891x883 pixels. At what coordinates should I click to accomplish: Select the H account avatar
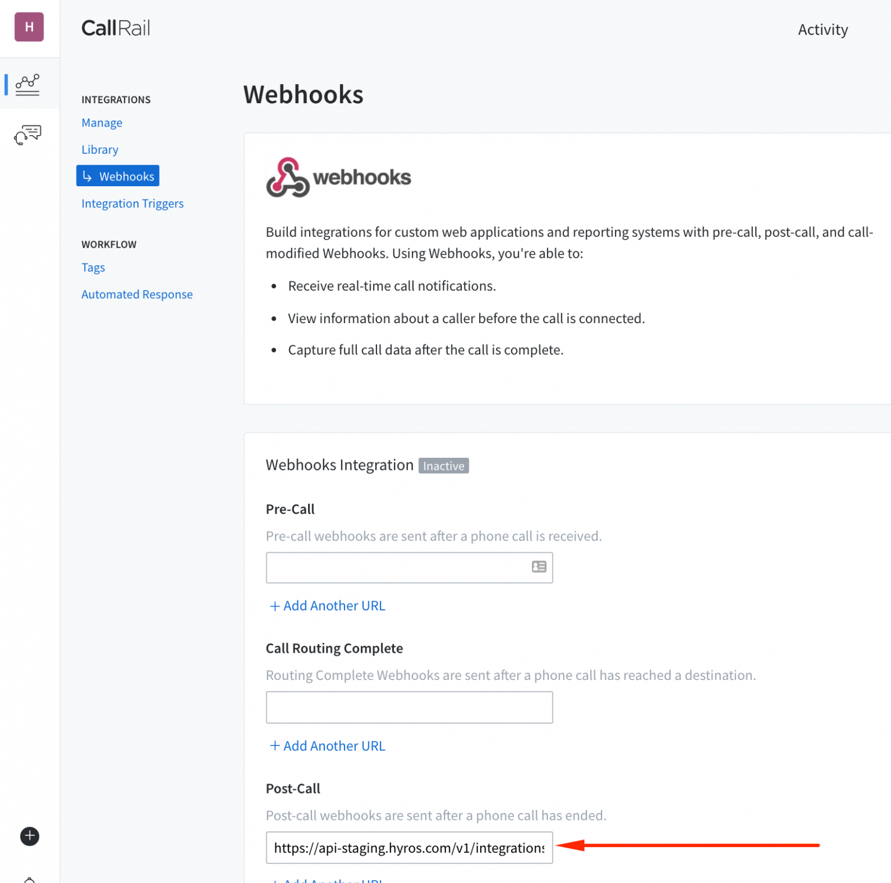29,27
